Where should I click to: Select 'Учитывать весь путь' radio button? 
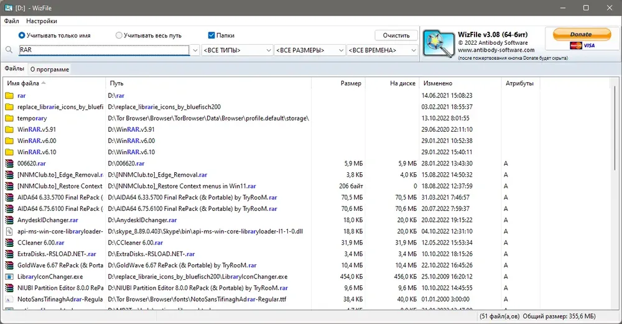coord(119,35)
